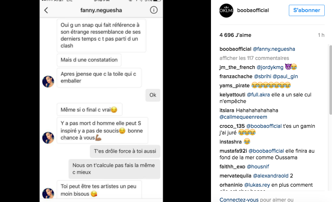View the 4 696 J'aime likes list
The image size is (332, 202).
235,35
